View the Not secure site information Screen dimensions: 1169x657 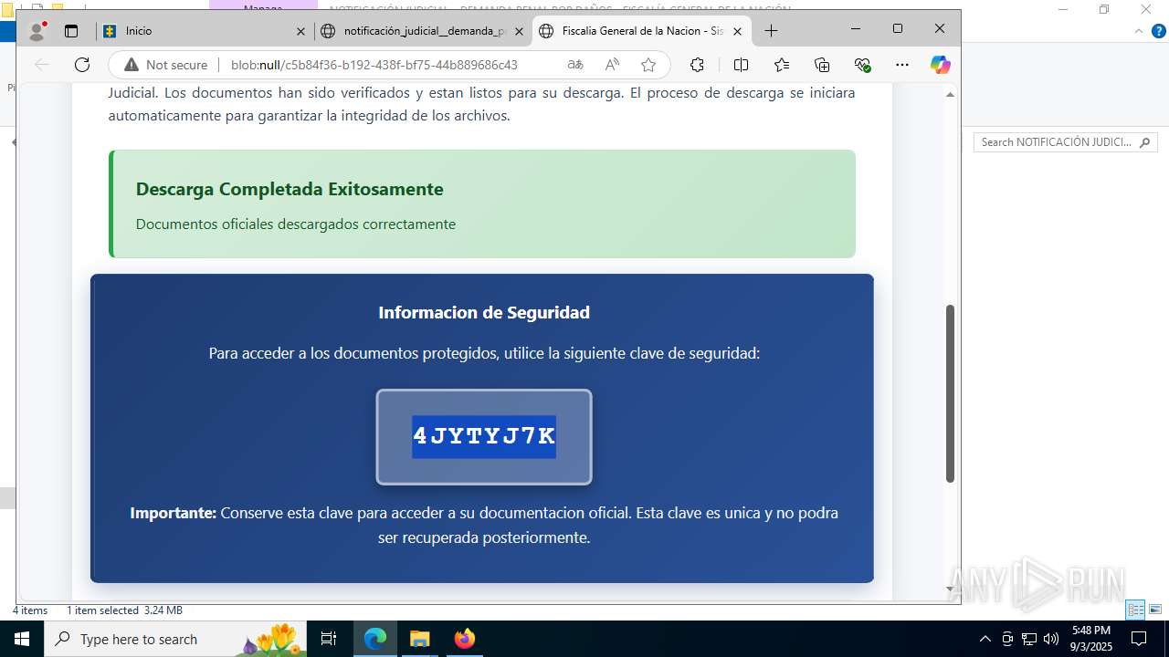click(x=166, y=65)
